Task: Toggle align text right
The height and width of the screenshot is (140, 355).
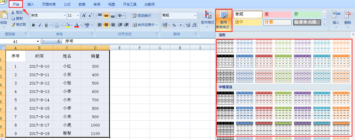Action: tap(113, 25)
